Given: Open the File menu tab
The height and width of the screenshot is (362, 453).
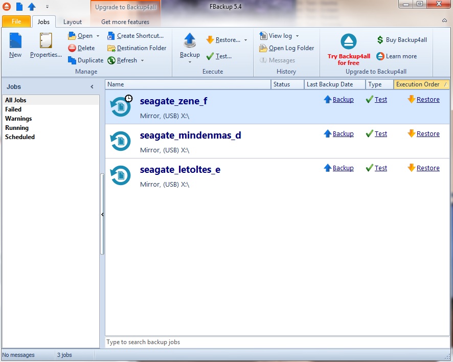Looking at the screenshot, I should click(16, 21).
